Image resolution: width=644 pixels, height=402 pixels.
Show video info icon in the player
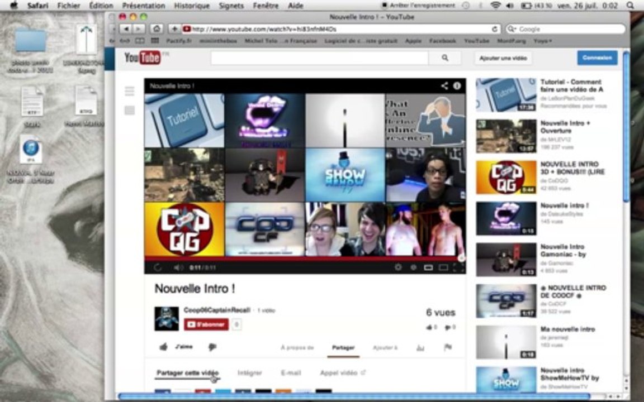tap(457, 86)
